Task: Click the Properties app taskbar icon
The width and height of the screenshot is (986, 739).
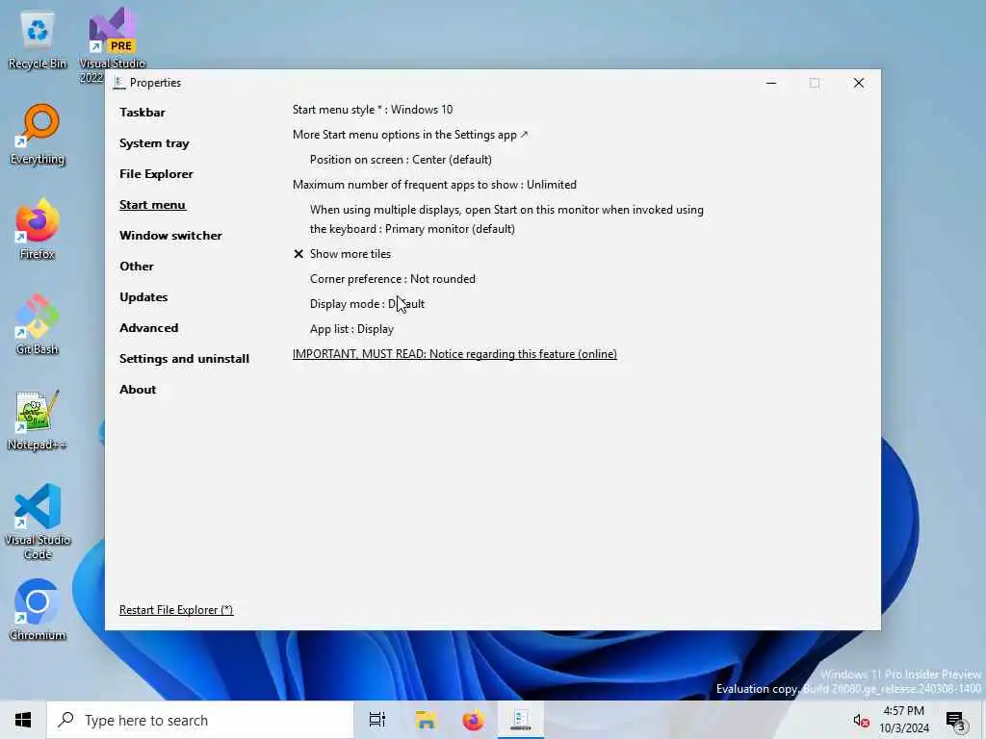Action: click(521, 720)
